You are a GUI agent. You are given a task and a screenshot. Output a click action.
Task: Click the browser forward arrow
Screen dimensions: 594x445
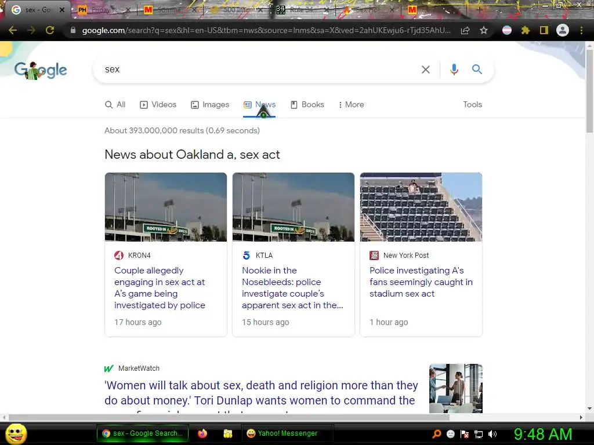[31, 30]
